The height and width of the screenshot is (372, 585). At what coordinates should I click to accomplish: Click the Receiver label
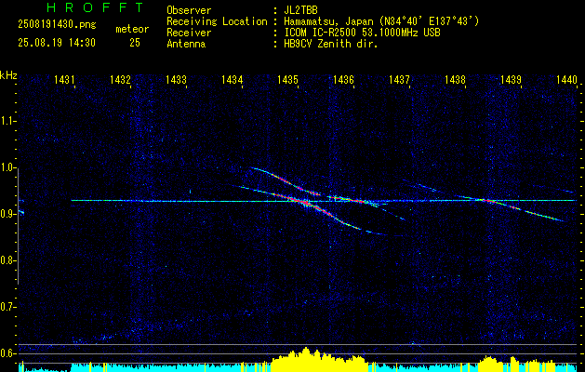pos(189,33)
